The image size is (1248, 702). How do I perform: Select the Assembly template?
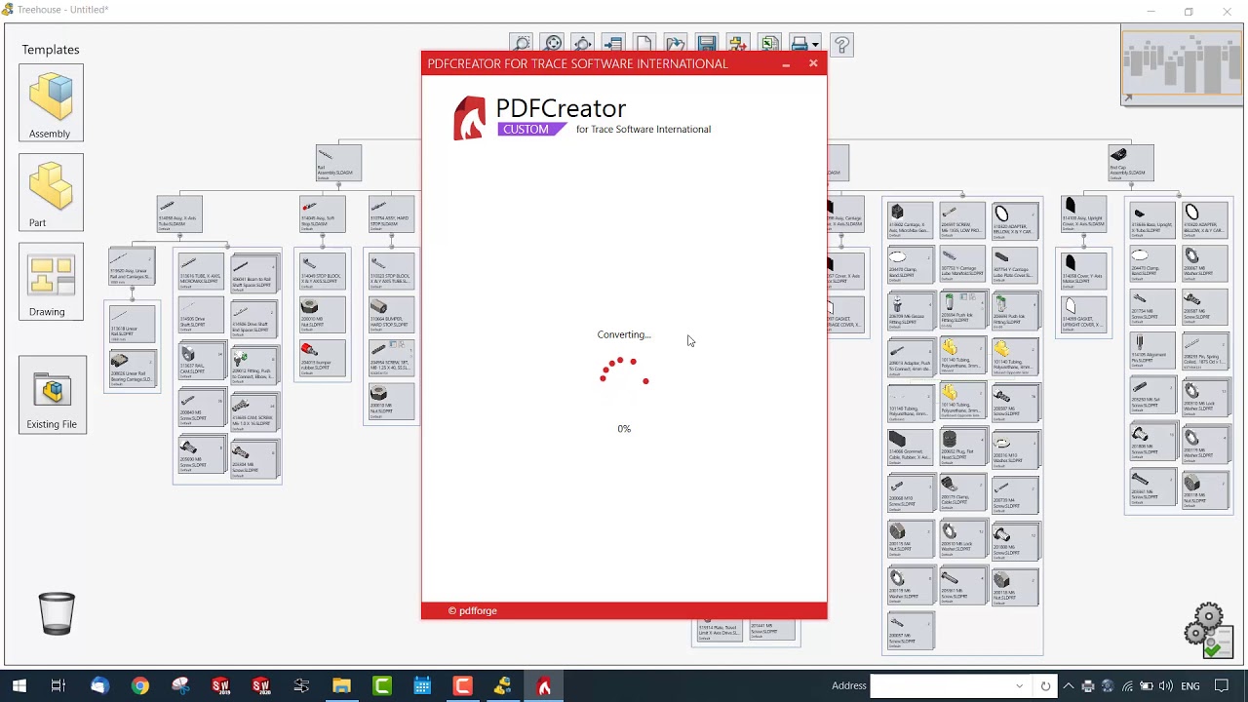coord(51,103)
